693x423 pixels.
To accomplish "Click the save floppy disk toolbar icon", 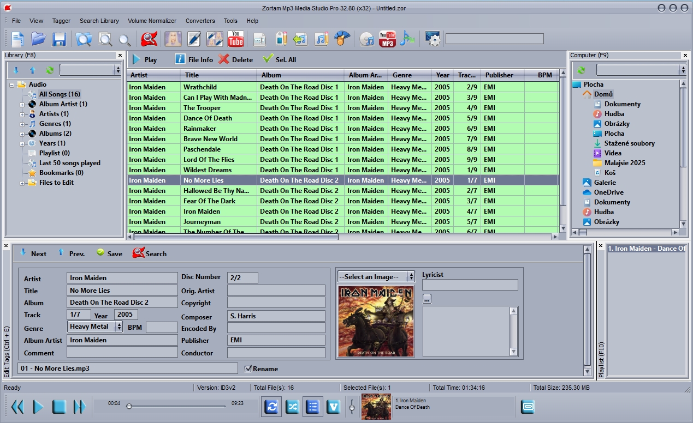I will pos(59,39).
